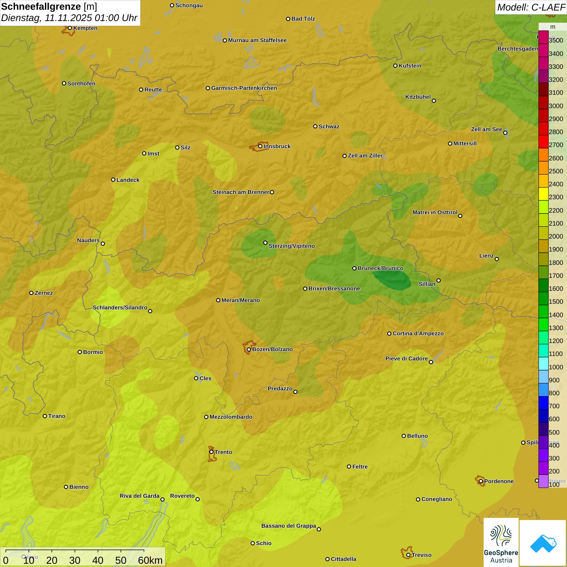567x567 pixels.
Task: Pick the Meran/Merano marker dot
Action: (x=218, y=300)
